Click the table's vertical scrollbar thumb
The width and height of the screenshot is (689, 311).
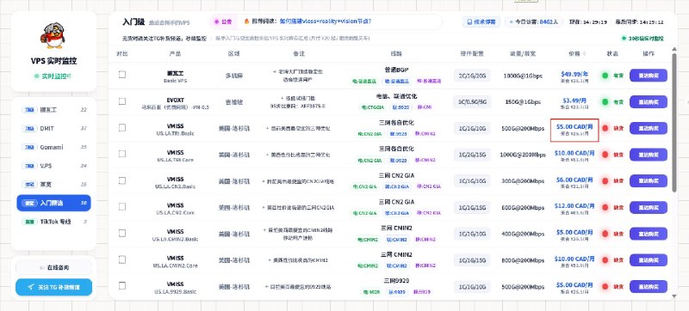pyautogui.click(x=674, y=122)
